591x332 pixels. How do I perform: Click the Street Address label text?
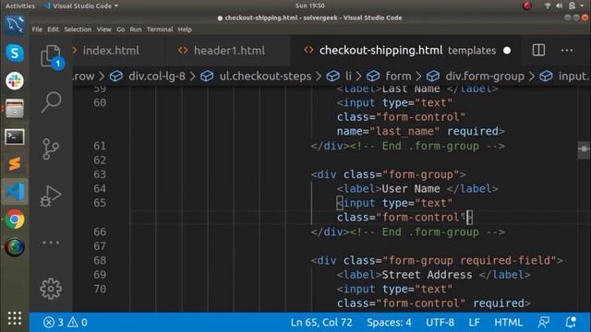tap(427, 275)
